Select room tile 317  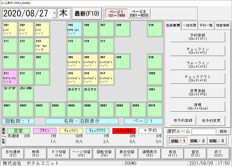107,78
